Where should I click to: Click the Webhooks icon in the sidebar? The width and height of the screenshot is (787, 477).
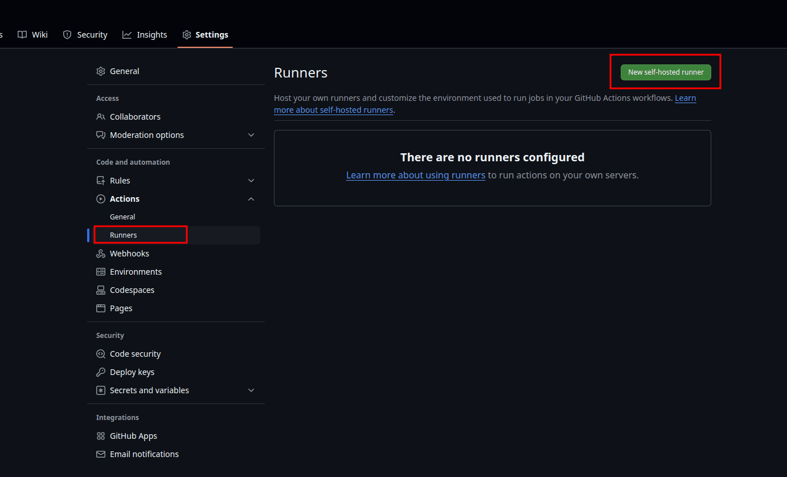tap(100, 253)
